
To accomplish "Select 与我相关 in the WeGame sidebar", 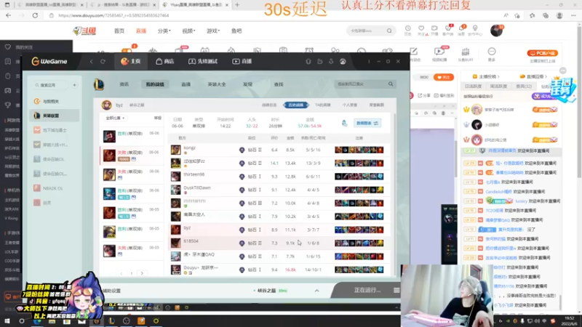I will point(54,101).
